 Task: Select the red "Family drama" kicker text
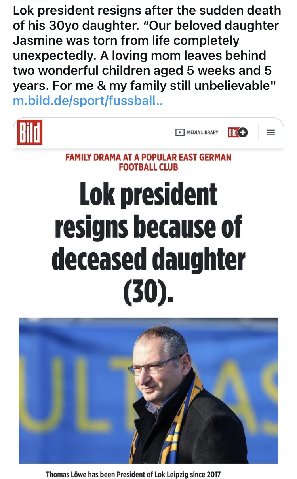pos(148,157)
